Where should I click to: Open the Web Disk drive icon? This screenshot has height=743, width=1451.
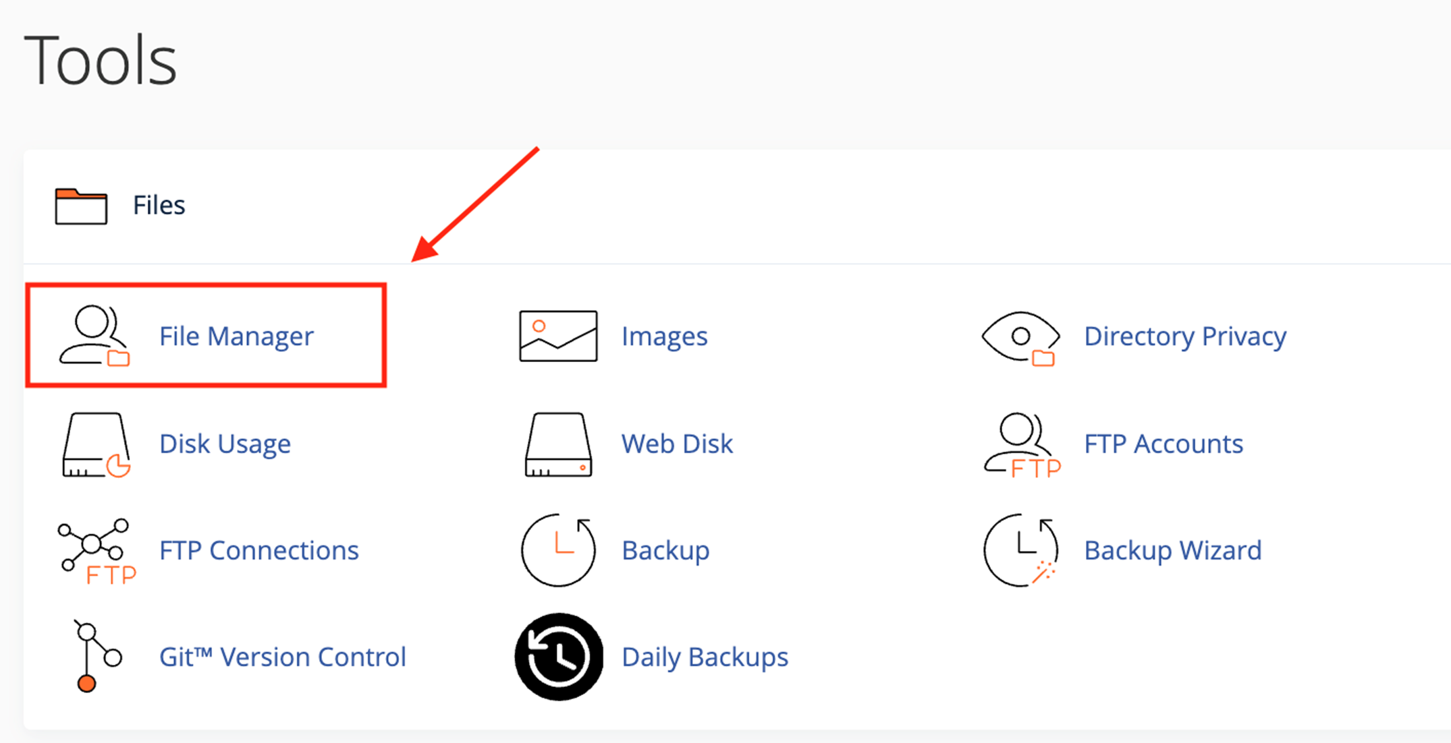pos(558,445)
